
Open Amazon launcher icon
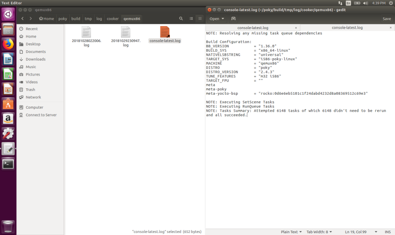8,118
